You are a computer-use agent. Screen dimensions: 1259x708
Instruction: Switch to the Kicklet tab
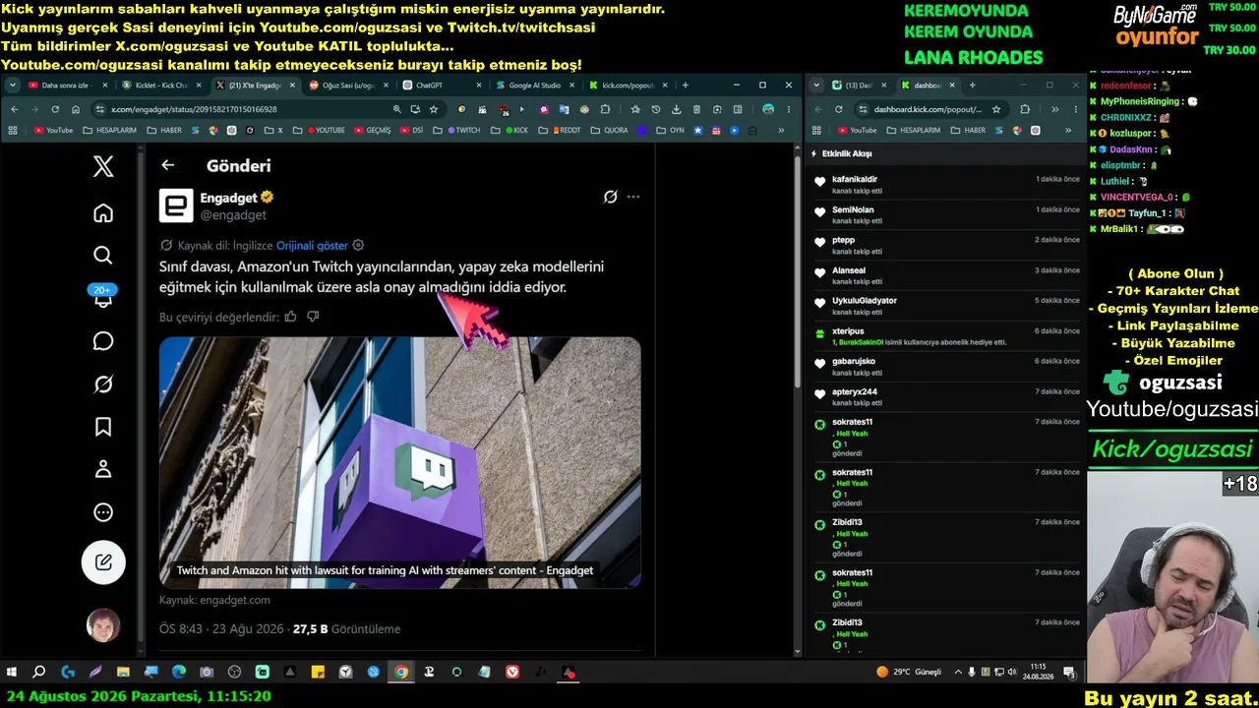point(161,86)
